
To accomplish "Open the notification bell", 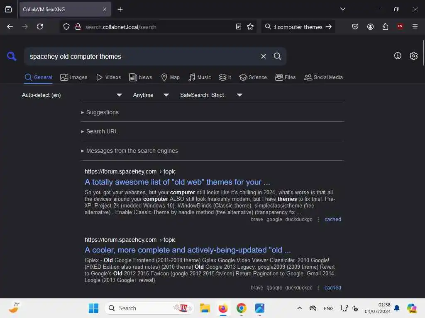I will coord(397,308).
